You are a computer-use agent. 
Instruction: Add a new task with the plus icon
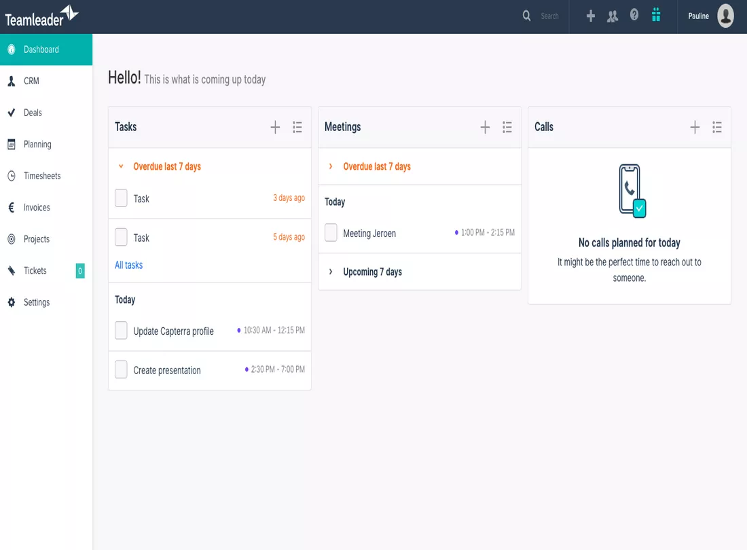pos(275,127)
